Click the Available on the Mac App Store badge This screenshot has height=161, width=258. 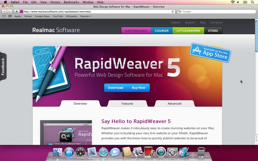point(210,53)
